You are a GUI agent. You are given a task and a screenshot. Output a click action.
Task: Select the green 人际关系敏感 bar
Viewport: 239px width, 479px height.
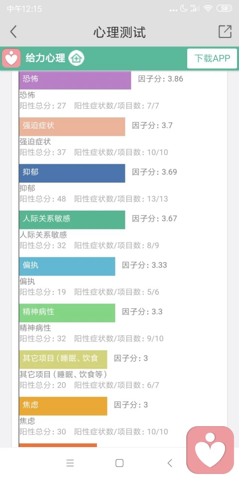(72, 220)
